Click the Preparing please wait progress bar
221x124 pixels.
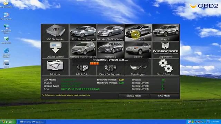pyautogui.click(x=110, y=63)
